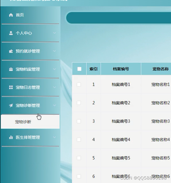This screenshot has height=183, width=171.
Task: Open the 宠物诊断管理 menu label
Action: click(x=28, y=105)
